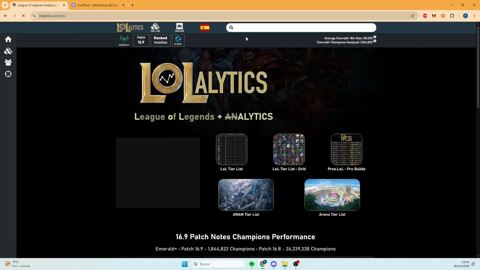Open the Patch 16.9 selector
Screen dimensions: 480x270
(x=141, y=40)
